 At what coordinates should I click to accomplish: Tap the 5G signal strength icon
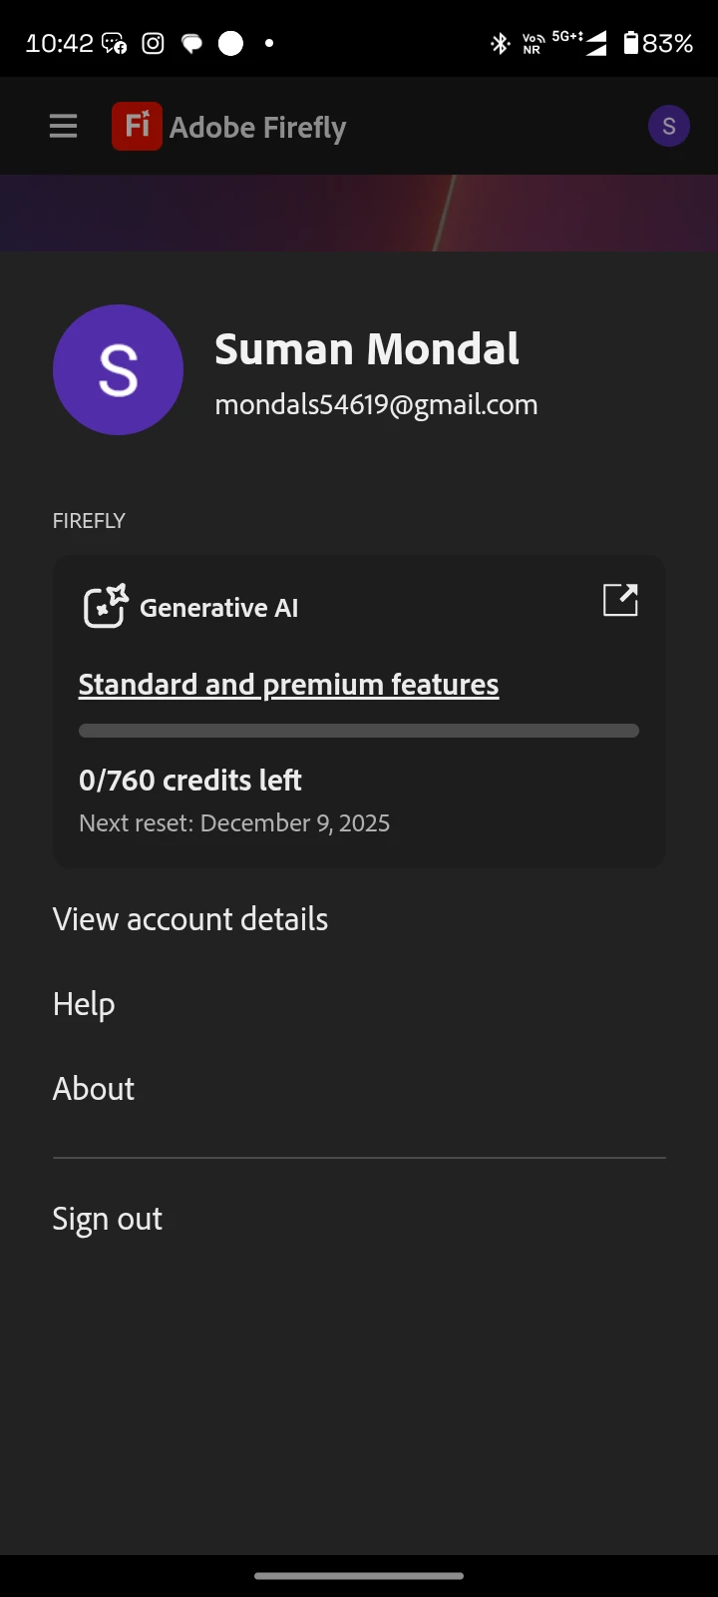point(580,43)
